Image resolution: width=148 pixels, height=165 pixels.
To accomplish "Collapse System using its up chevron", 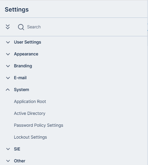I will pos(8,90).
